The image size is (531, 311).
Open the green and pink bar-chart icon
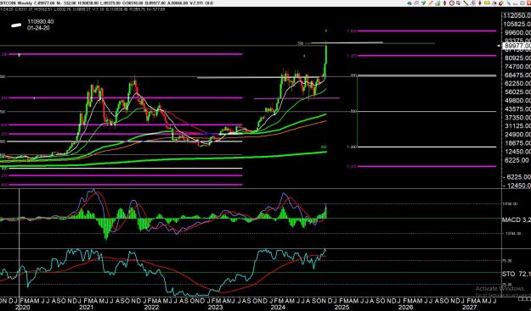pos(438,3)
